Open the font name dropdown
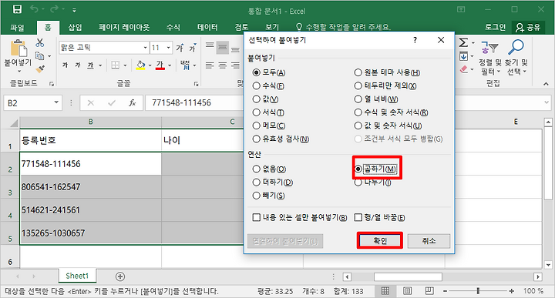Image resolution: width=555 pixels, height=298 pixels. tap(145, 48)
